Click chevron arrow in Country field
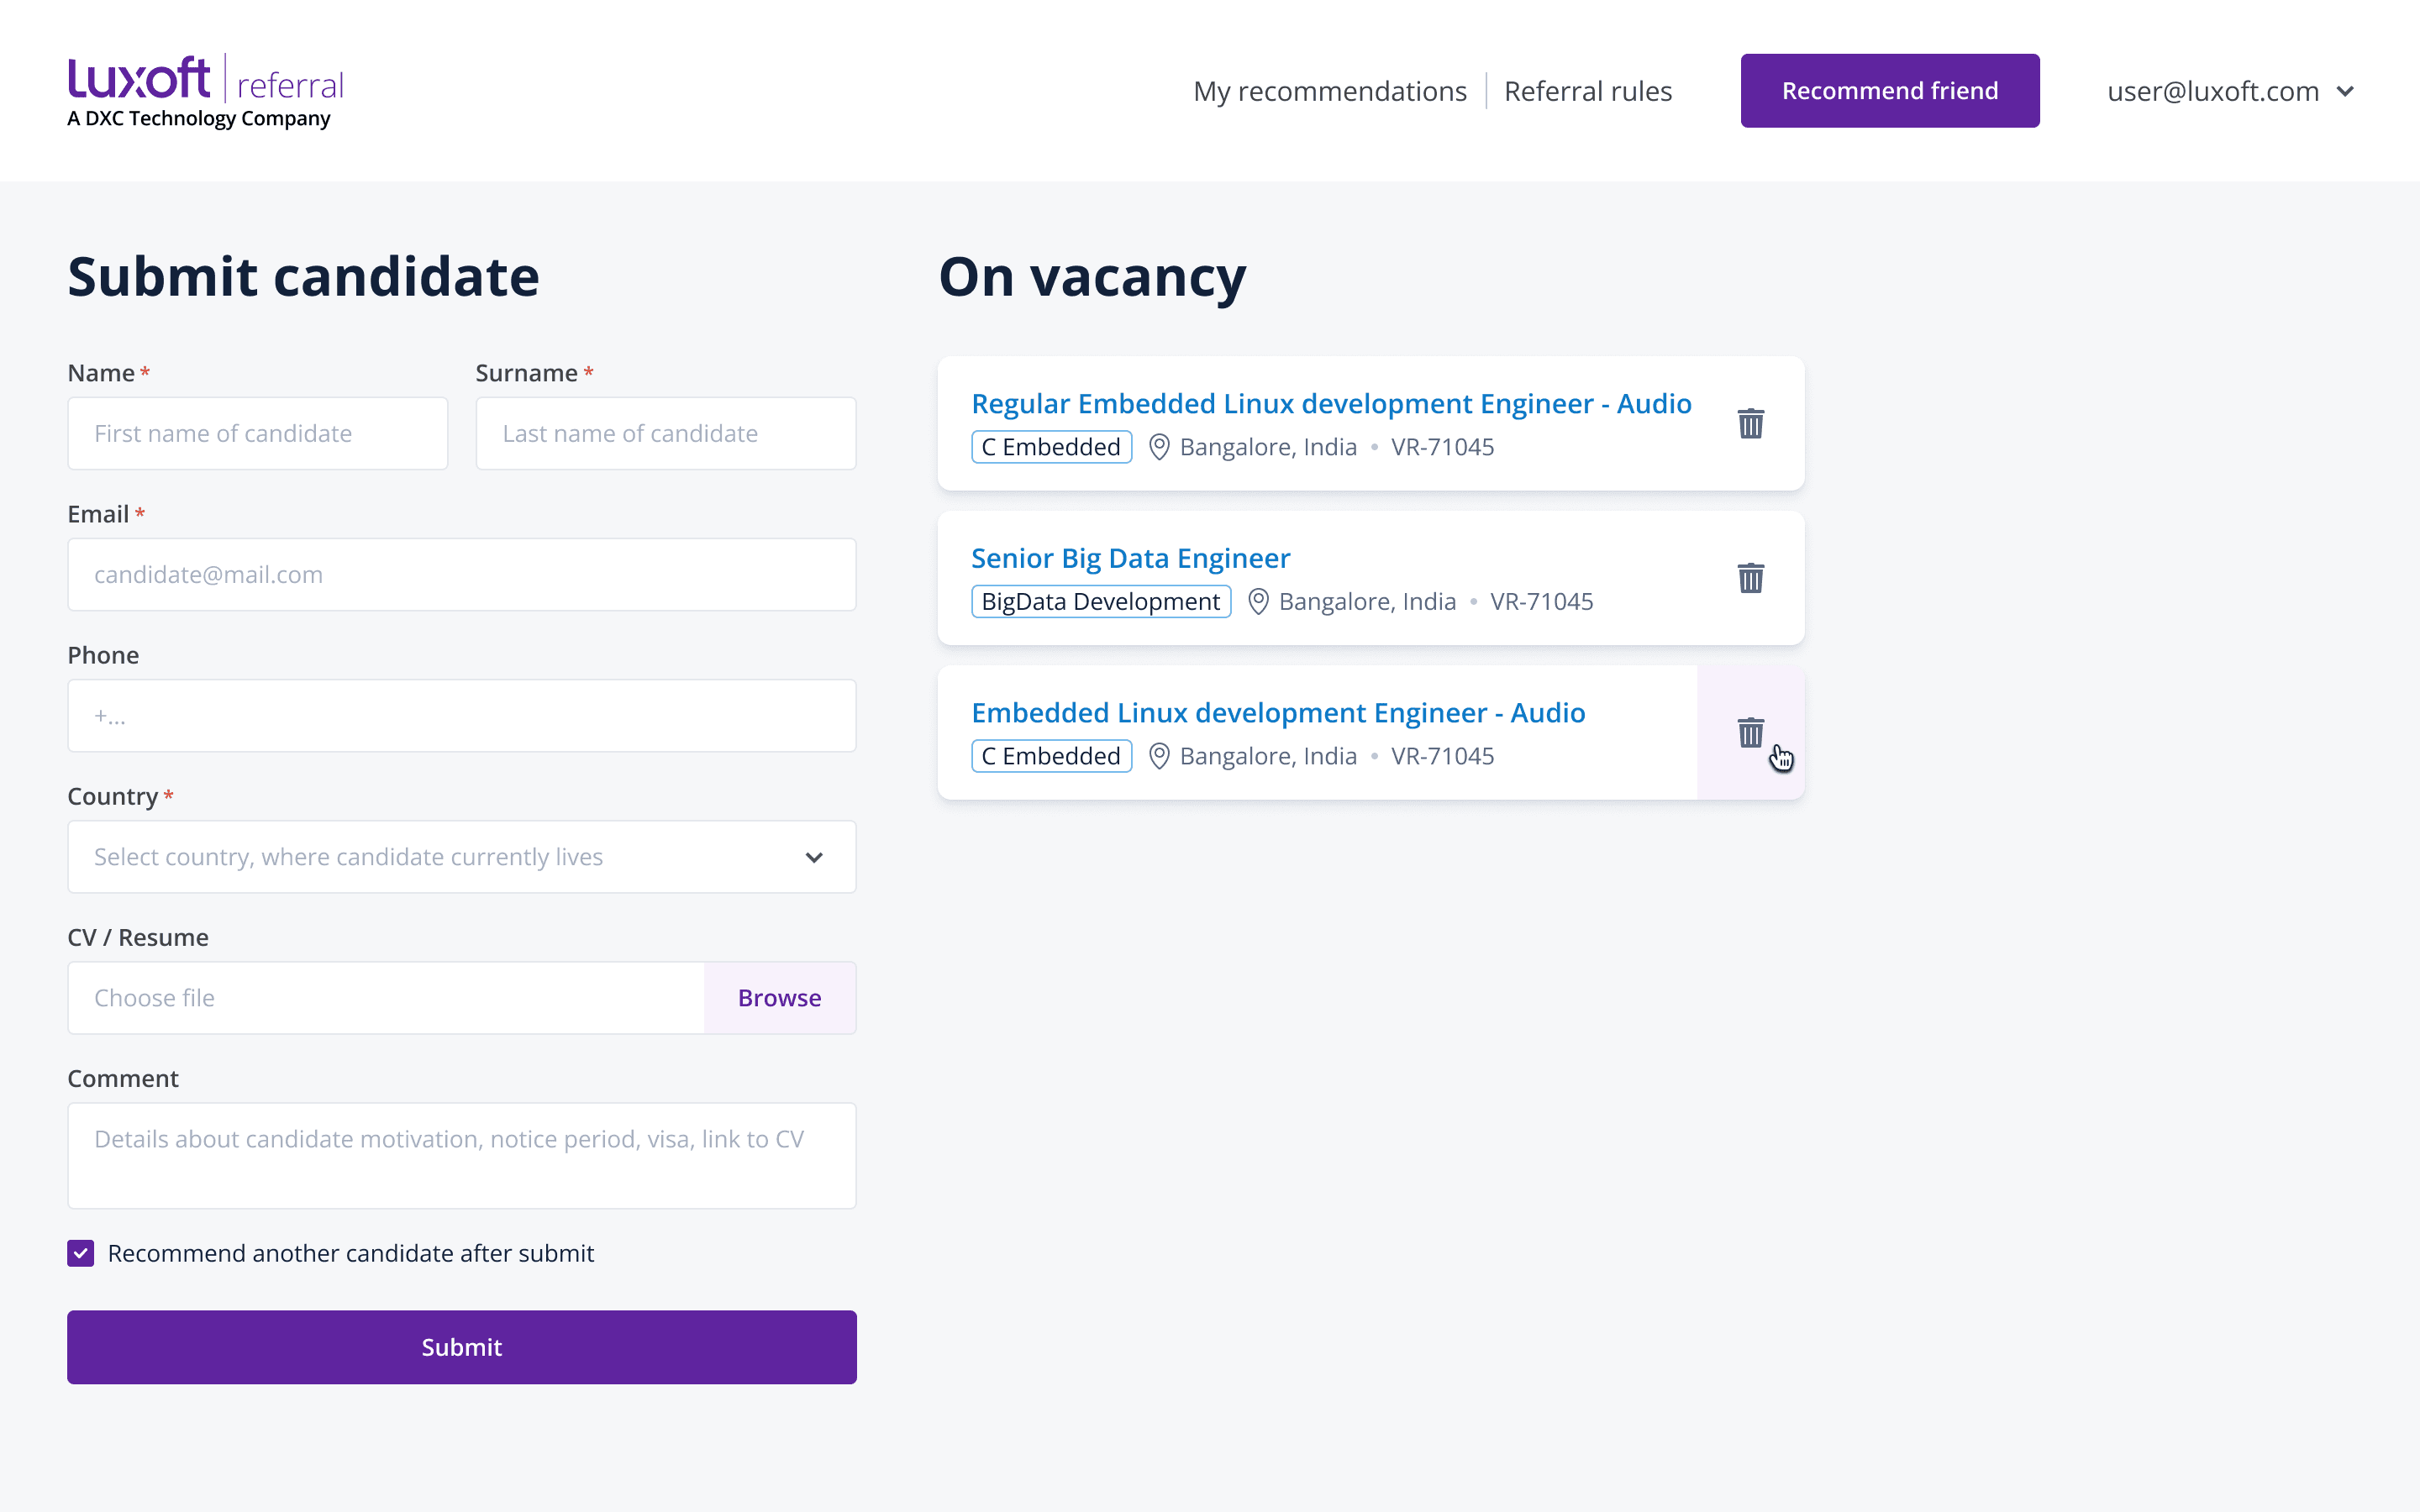 pyautogui.click(x=814, y=857)
